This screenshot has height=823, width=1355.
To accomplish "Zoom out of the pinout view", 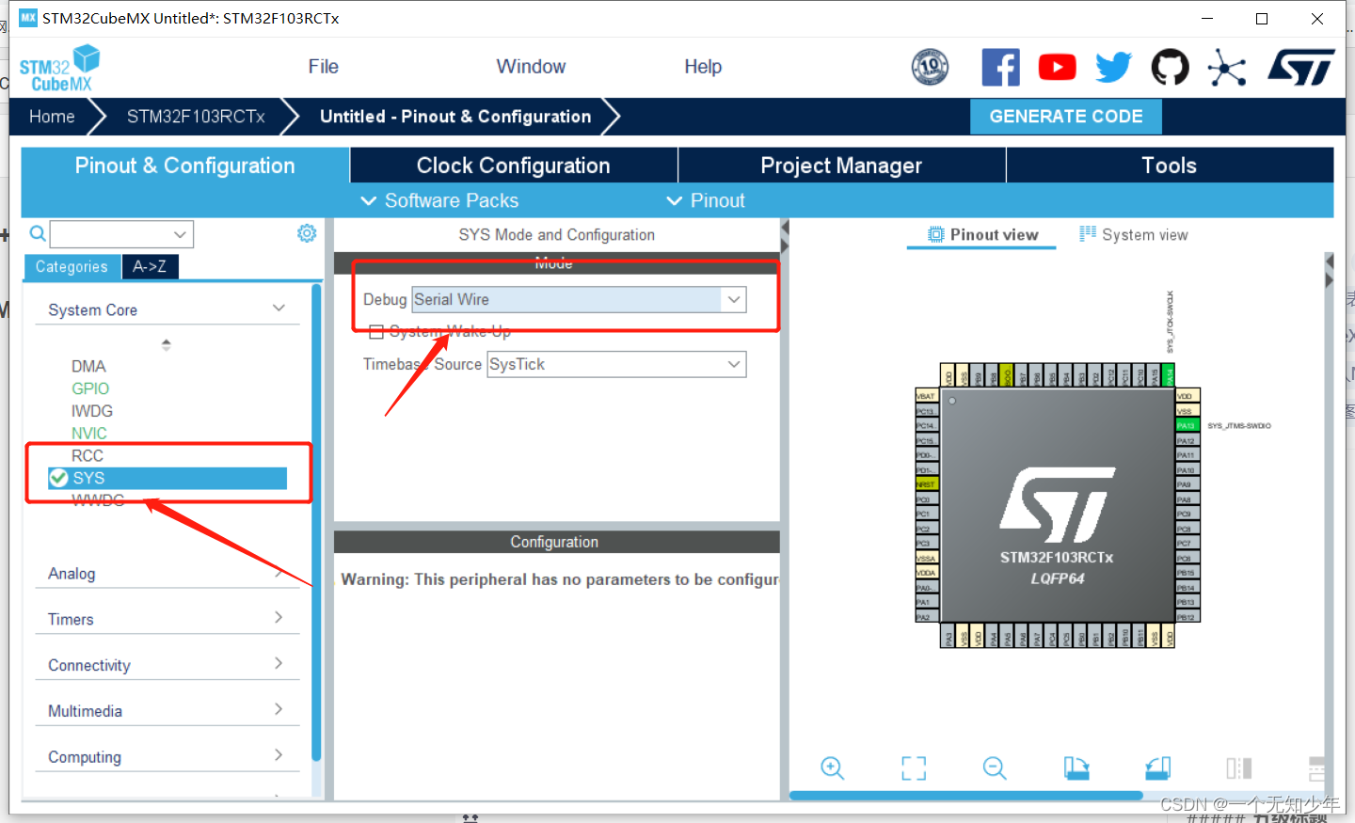I will [995, 768].
